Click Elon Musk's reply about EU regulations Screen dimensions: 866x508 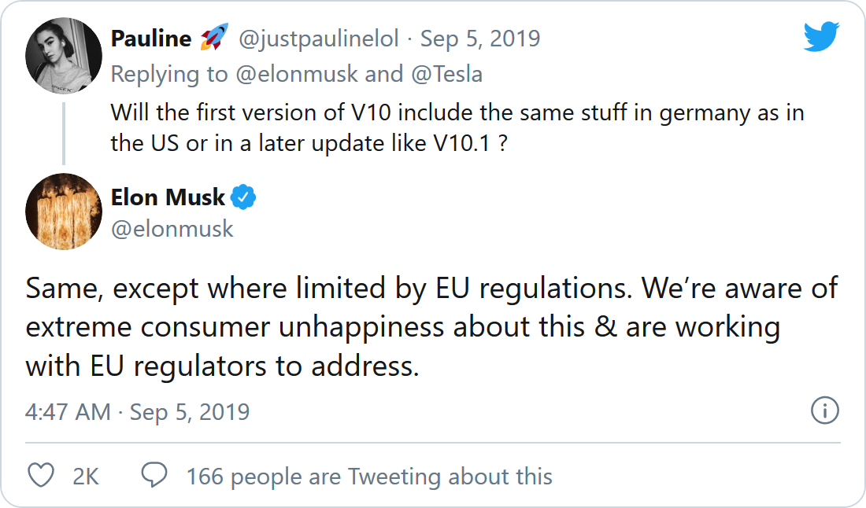click(431, 327)
